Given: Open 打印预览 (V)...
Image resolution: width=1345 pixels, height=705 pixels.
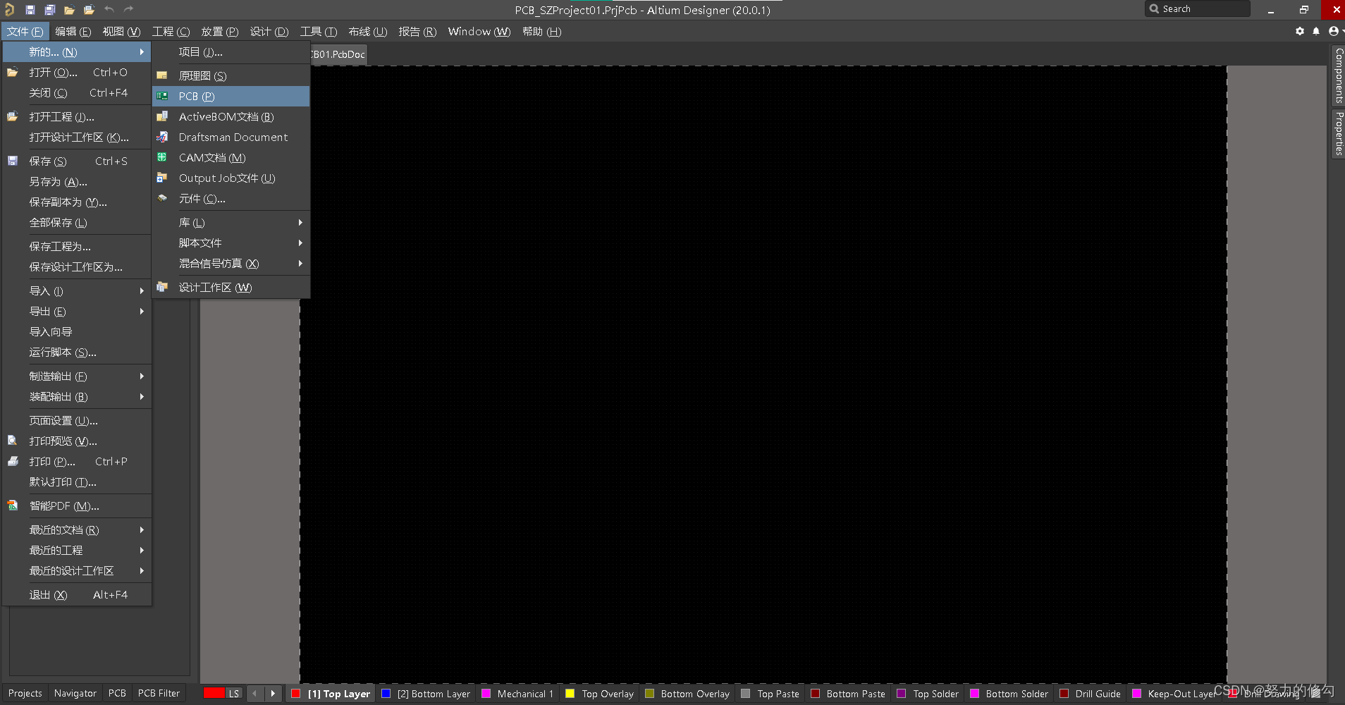Looking at the screenshot, I should click(x=77, y=441).
